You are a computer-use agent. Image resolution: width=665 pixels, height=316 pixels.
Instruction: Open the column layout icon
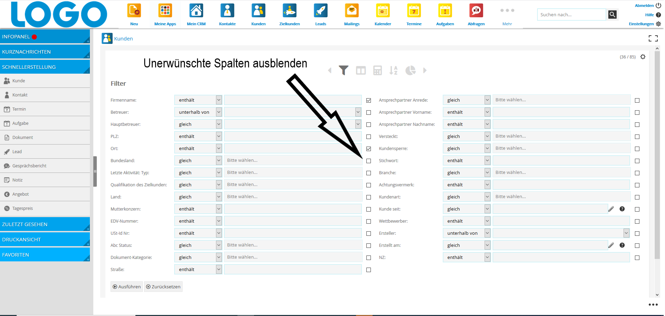click(x=361, y=71)
